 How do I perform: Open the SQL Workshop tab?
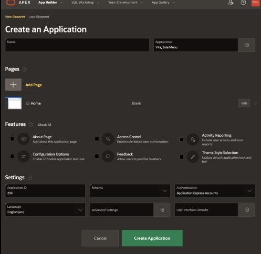[83, 2]
